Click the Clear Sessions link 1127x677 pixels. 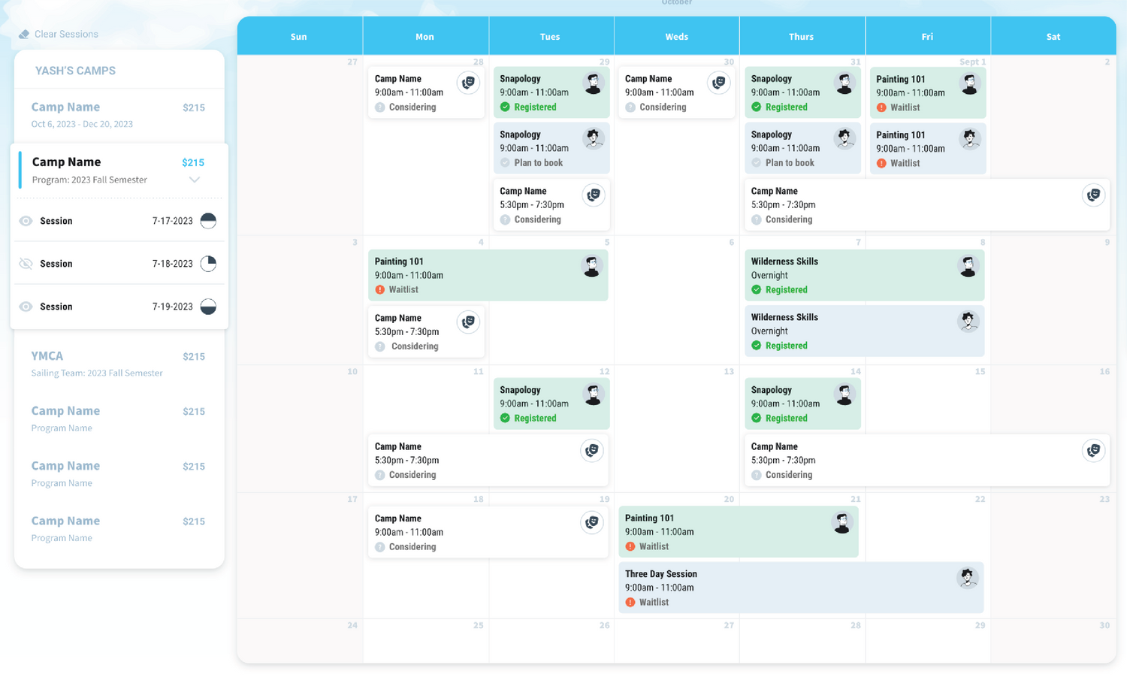click(x=66, y=35)
